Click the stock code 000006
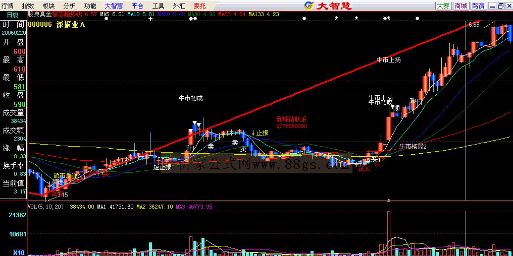This screenshot has height=256, width=513. pos(40,25)
